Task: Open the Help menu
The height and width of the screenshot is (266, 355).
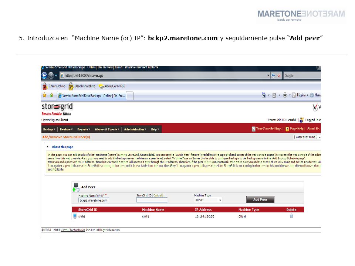Action: (x=155, y=129)
